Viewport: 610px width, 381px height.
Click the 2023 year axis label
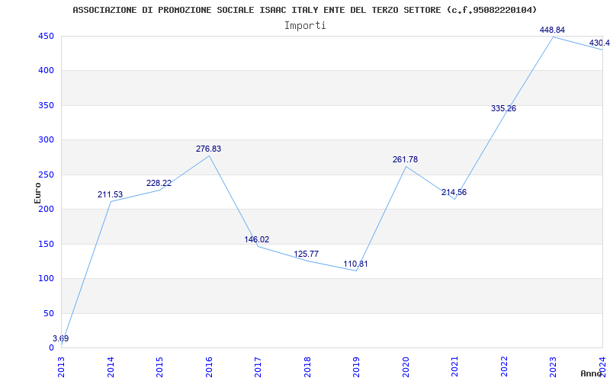tap(554, 367)
